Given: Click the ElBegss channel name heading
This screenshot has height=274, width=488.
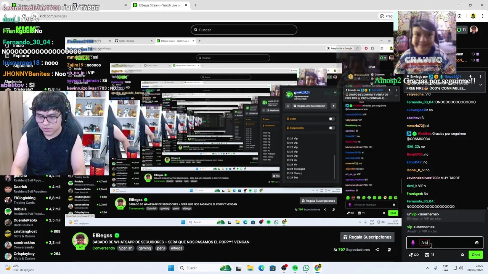Looking at the screenshot, I should 103,236.
